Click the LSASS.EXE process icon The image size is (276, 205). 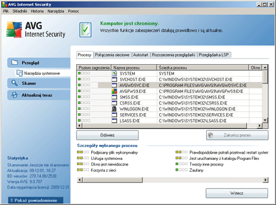click(114, 121)
